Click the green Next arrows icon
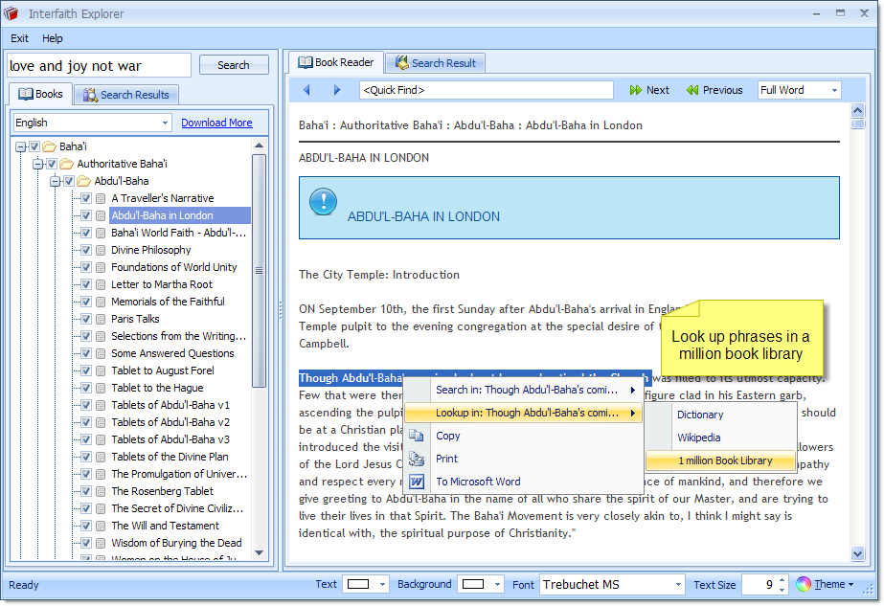 pyautogui.click(x=636, y=90)
